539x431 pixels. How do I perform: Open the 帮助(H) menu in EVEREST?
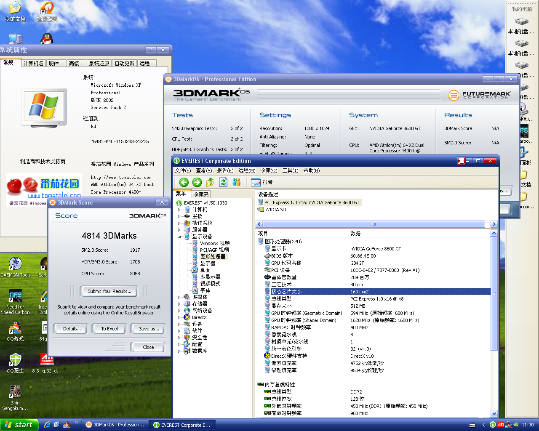pos(312,170)
